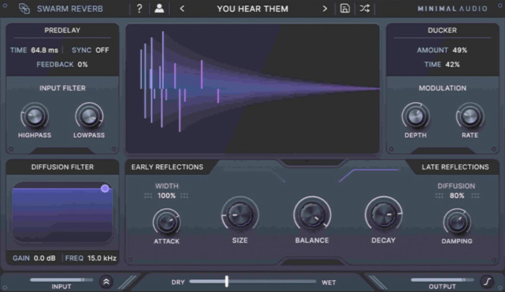505x292 pixels.
Task: Click the modulation RATE knob
Action: [470, 116]
